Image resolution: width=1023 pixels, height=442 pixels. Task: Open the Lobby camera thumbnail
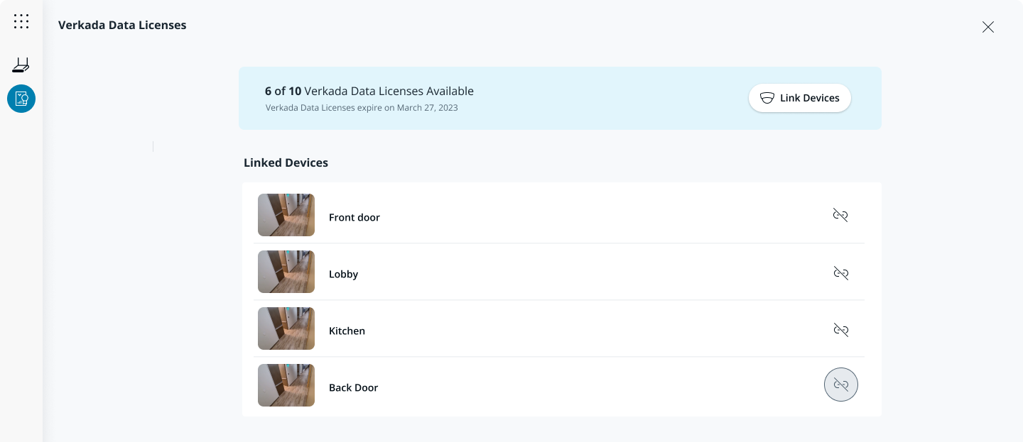pos(286,272)
